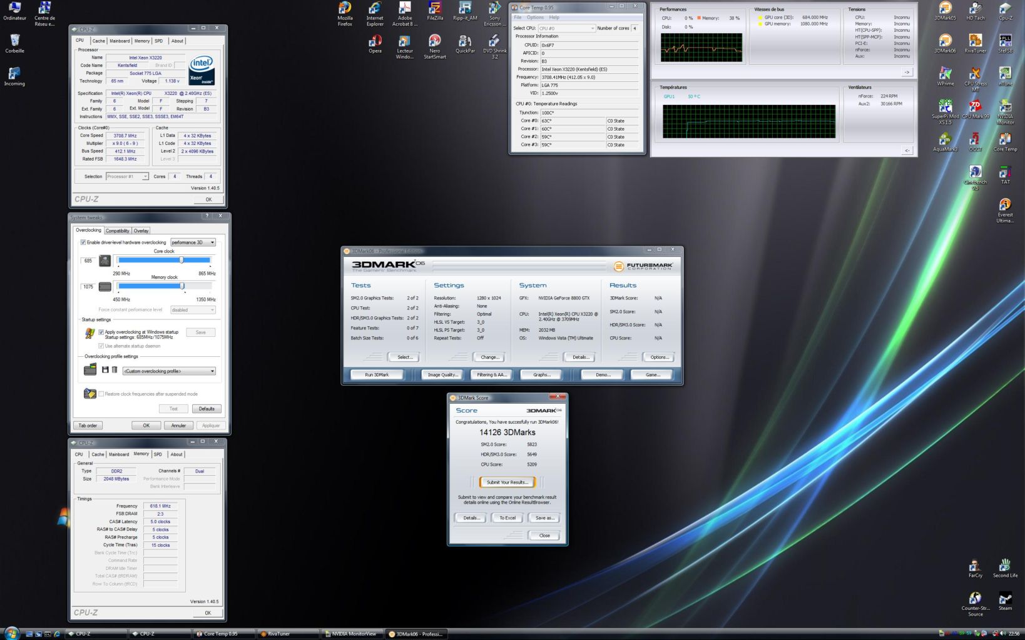Expand MonitorView panel with the -> button
Screen dimensions: 1025x640
pos(907,72)
